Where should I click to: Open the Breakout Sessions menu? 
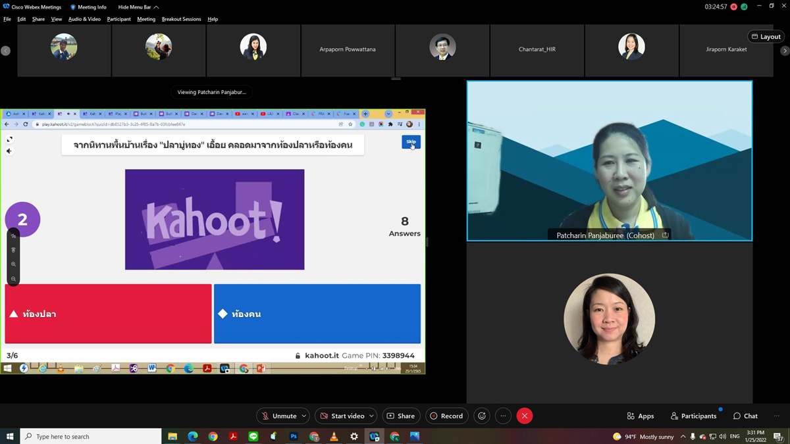coord(181,19)
